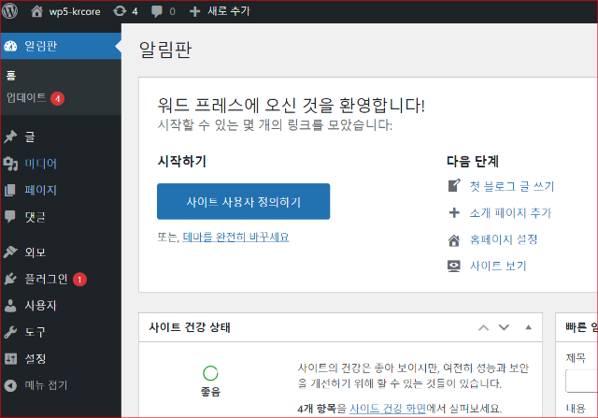
Task: Open the 테마를 완전히 바꾸세요 link
Action: [x=235, y=238]
